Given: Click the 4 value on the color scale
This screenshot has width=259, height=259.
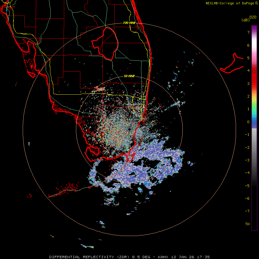Looking at the screenshot, I should 248,71.
